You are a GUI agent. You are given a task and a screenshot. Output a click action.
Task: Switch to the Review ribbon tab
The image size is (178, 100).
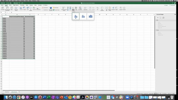31,5
